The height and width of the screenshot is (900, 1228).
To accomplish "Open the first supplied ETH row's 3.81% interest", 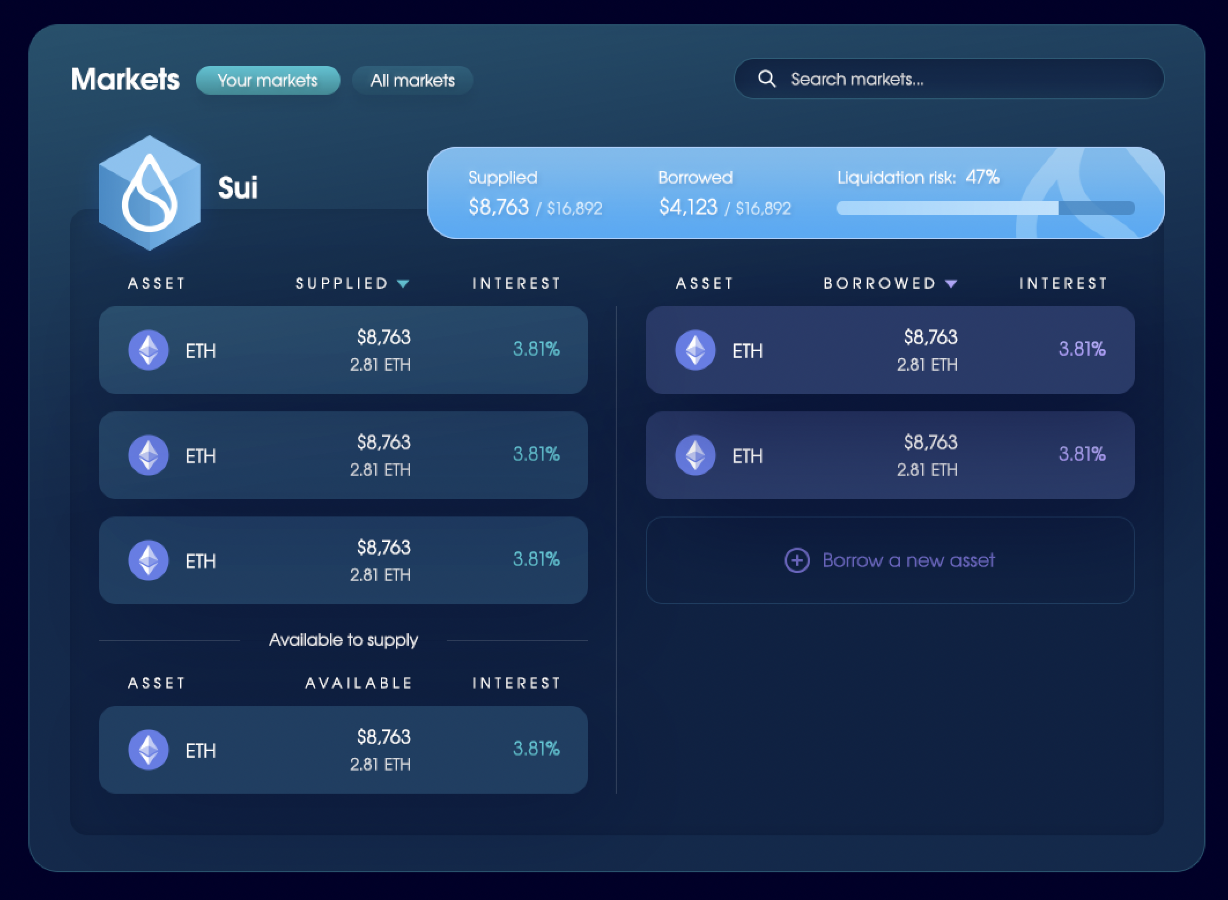I will click(536, 349).
